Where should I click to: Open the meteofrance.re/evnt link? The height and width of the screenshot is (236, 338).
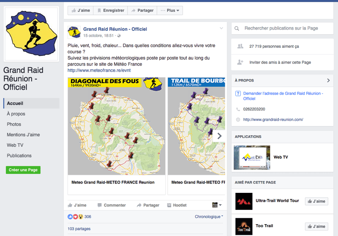(99, 70)
